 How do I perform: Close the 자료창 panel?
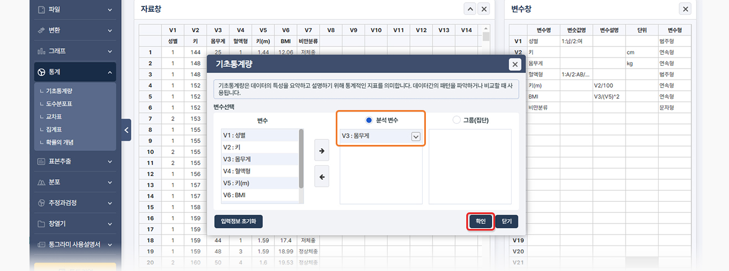(484, 9)
